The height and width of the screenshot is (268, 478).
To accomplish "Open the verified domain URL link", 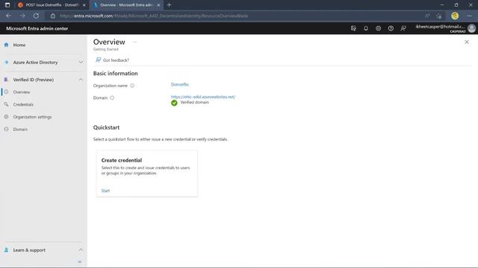I will pyautogui.click(x=203, y=97).
